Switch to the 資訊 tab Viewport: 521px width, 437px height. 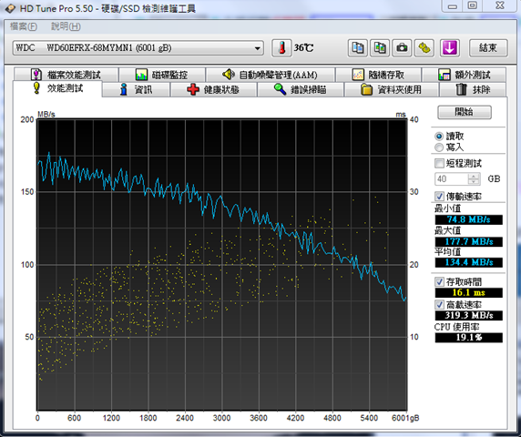137,89
